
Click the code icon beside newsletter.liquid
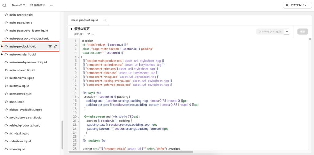6,94
